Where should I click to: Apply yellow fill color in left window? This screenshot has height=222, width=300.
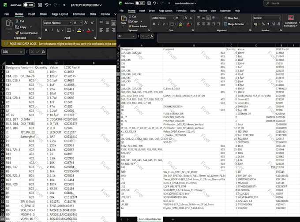pos(79,30)
